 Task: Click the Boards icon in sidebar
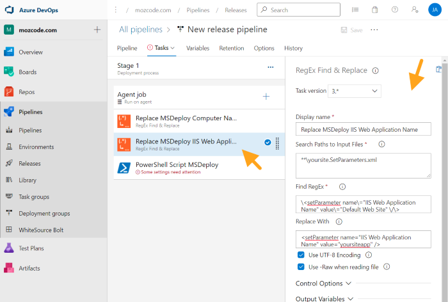point(10,72)
